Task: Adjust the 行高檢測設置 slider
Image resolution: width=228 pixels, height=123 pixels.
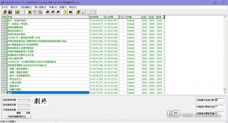Action: (24, 110)
